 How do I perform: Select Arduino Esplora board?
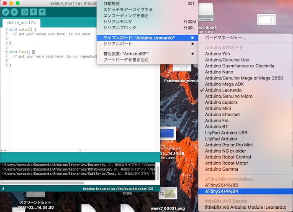pos(245,102)
